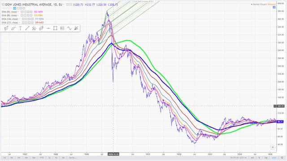Click the EMA 233 value 309.6453
The width and height of the screenshot is (287, 161).
(x=39, y=23)
